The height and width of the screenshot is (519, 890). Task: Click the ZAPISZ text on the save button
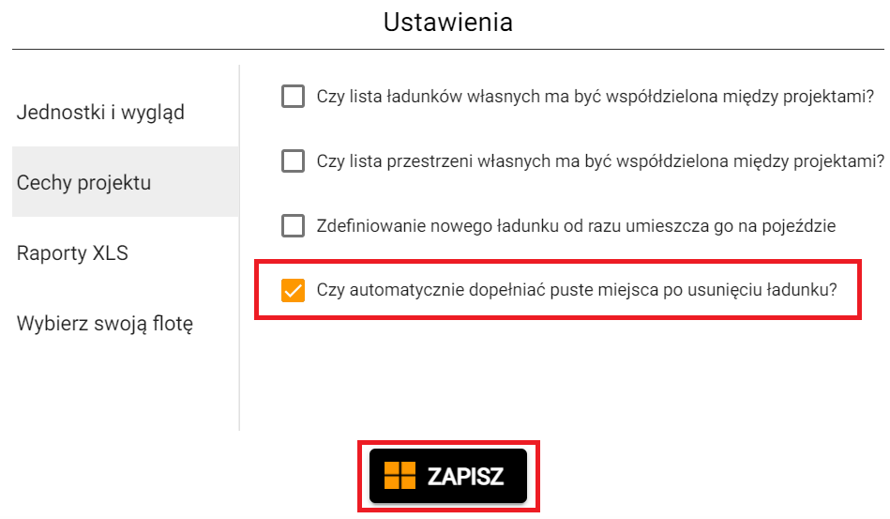coord(465,477)
